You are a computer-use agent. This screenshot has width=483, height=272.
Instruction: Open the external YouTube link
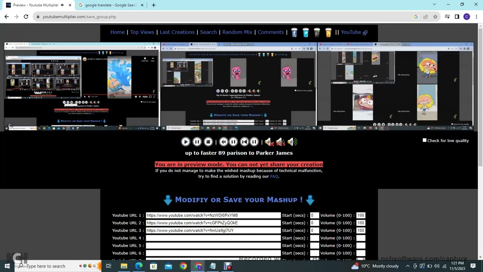click(354, 32)
